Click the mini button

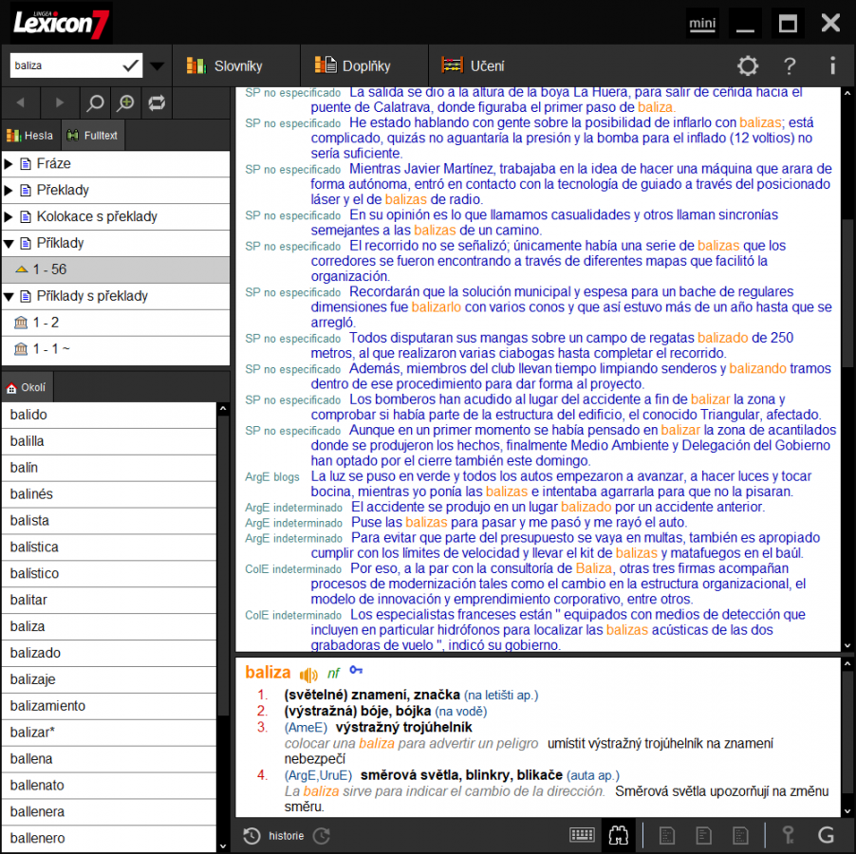pos(702,23)
